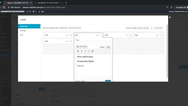Click the first top-row Text widget title
Viewport: 188px width, 106px height.
pyautogui.click(x=46, y=35)
